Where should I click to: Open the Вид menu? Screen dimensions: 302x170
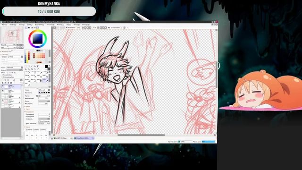(69, 25)
